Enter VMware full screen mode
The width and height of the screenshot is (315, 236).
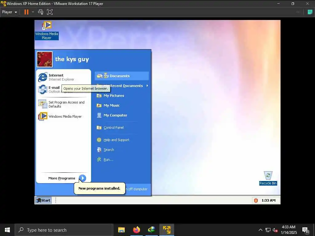coord(50,12)
